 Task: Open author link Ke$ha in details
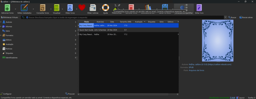pos(192,64)
